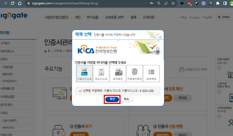Open the 사업자(개인/법인) menu
This screenshot has height=136, width=233.
[56, 17]
